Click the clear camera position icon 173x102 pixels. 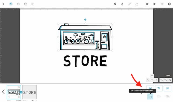(159, 97)
